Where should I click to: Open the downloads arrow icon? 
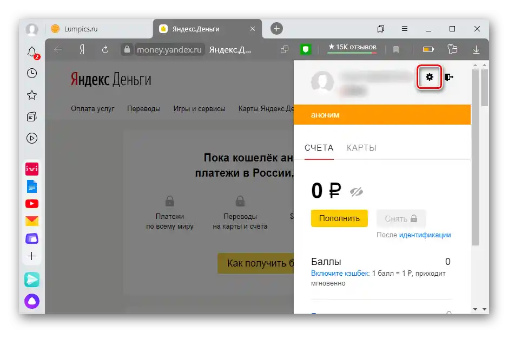[x=476, y=50]
